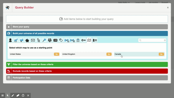This screenshot has width=174, height=98.
Task: Select the hierarchy tree icon
Action: pos(39,40)
